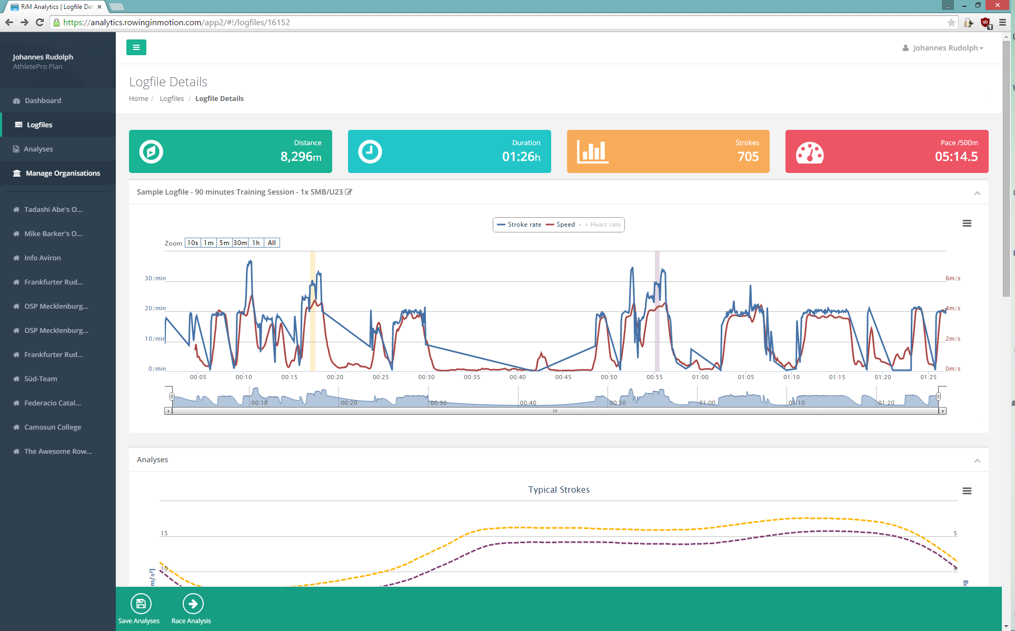Click the navigator scroll-right arrow
The height and width of the screenshot is (631, 1015).
tap(943, 411)
